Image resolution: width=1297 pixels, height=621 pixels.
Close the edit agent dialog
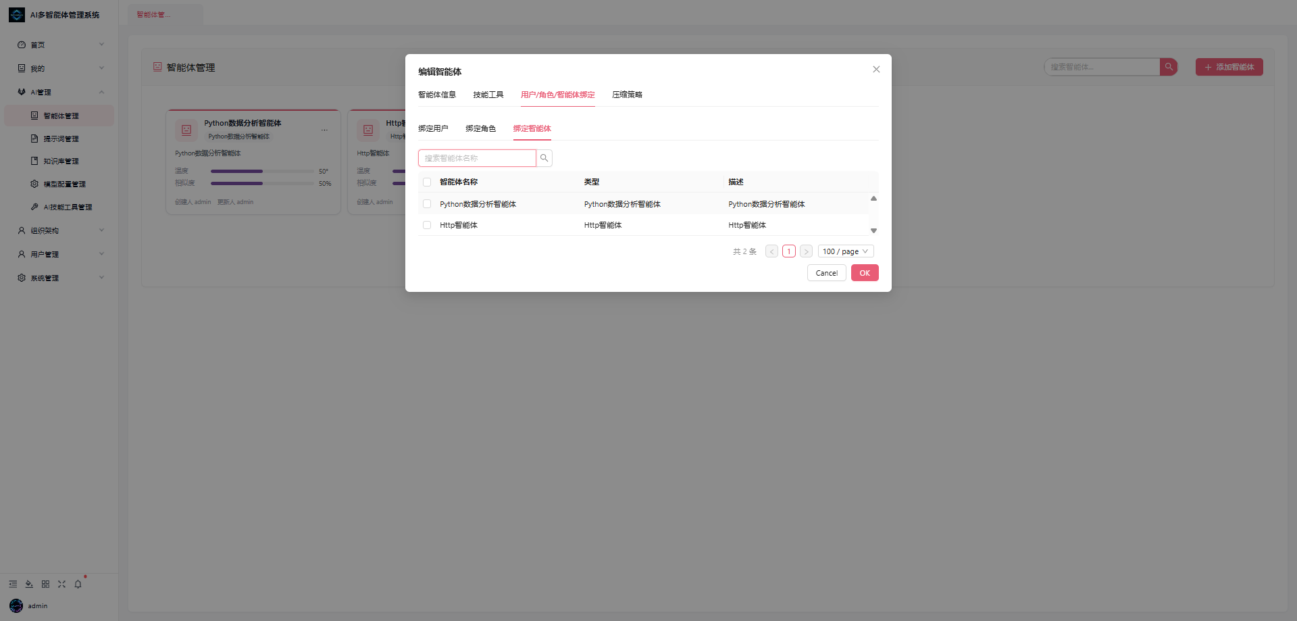(x=876, y=69)
